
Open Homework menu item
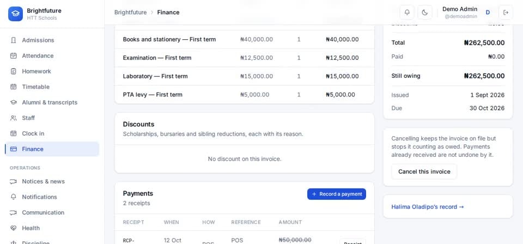pos(52,71)
